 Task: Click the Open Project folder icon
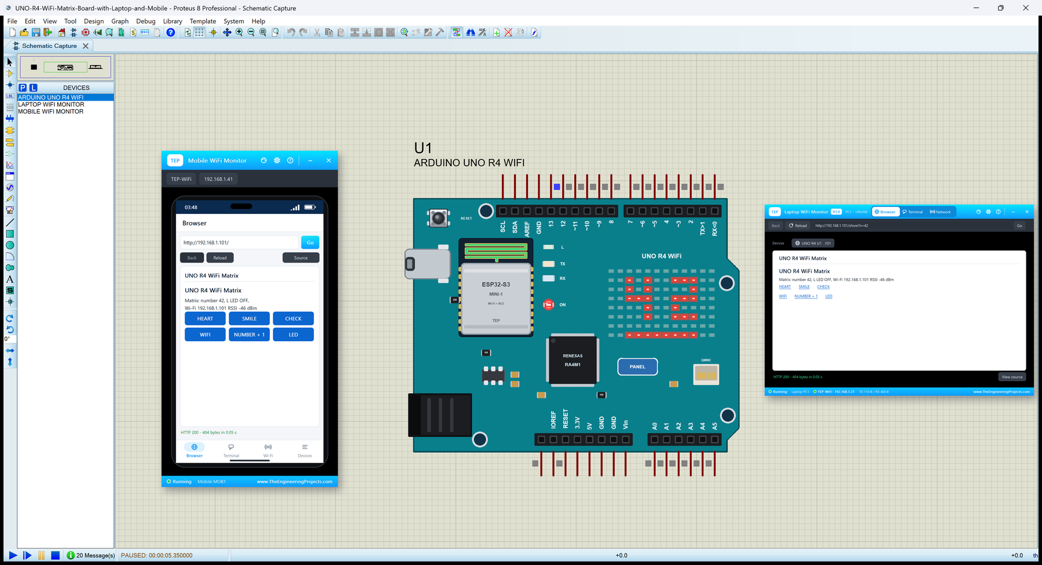pos(24,32)
